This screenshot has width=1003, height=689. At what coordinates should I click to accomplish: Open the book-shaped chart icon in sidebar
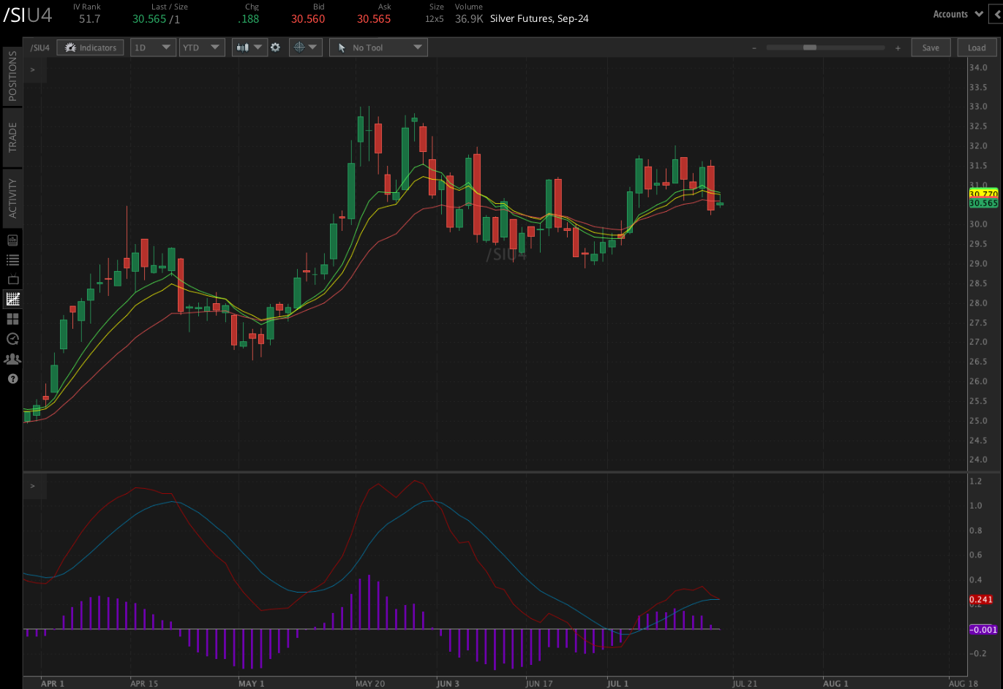(x=12, y=240)
